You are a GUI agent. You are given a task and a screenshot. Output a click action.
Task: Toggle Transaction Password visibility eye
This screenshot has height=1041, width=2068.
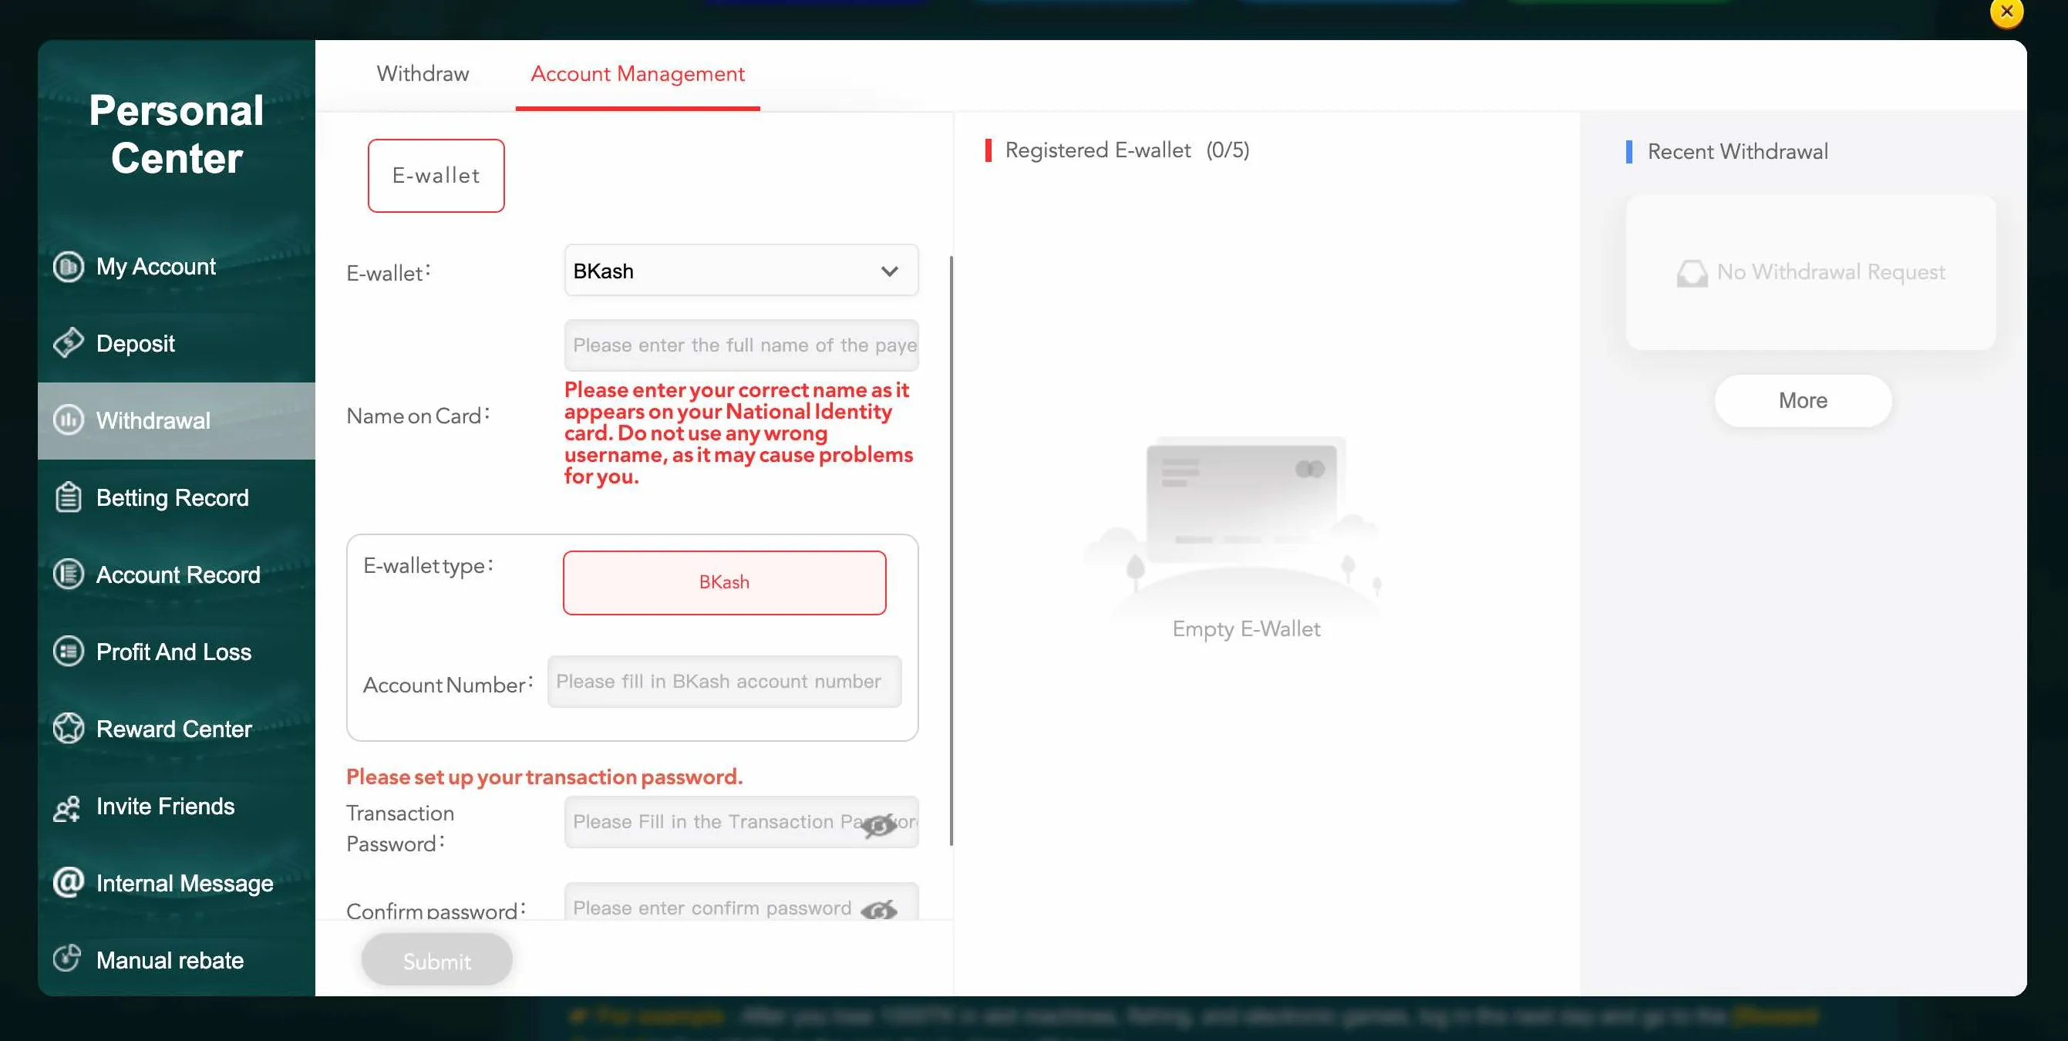pyautogui.click(x=879, y=824)
